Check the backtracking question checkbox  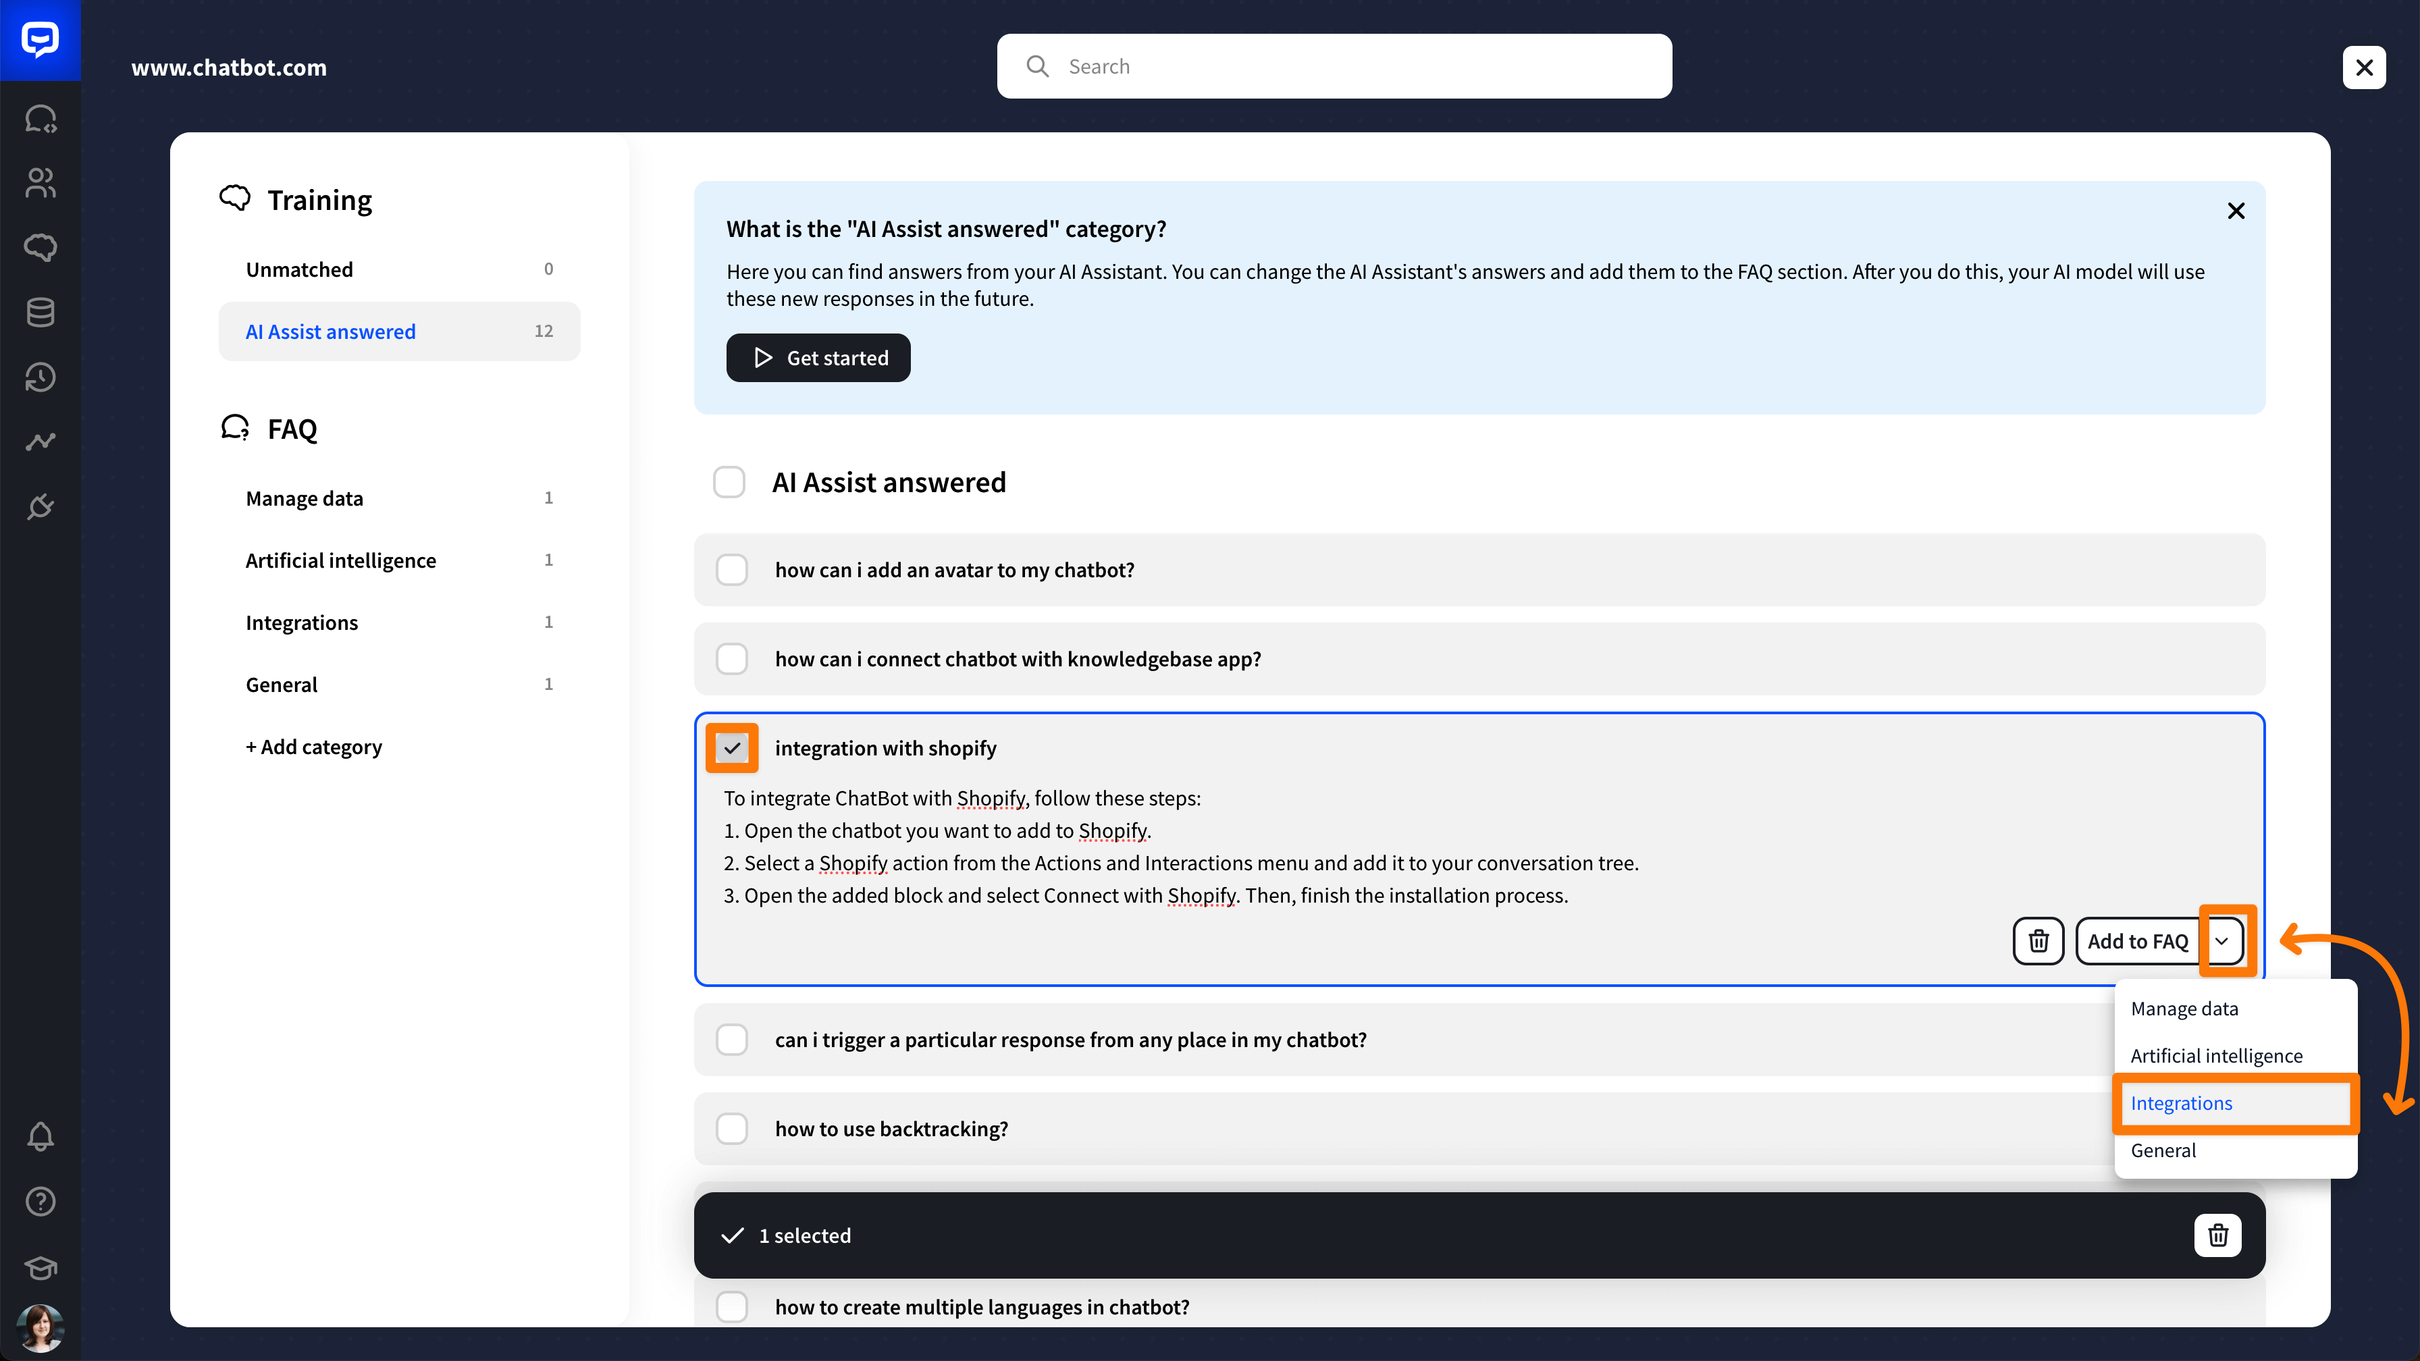click(x=732, y=1129)
